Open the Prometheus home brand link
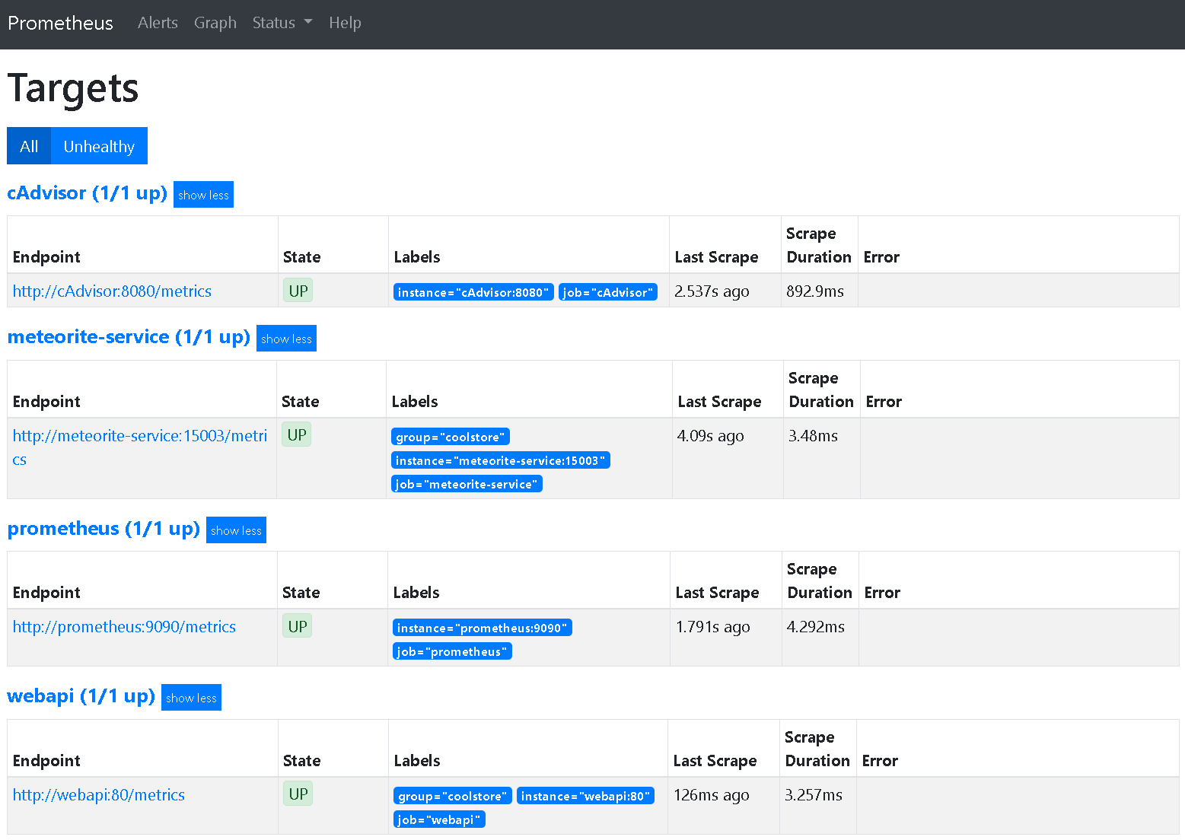The image size is (1185, 840). click(x=60, y=23)
